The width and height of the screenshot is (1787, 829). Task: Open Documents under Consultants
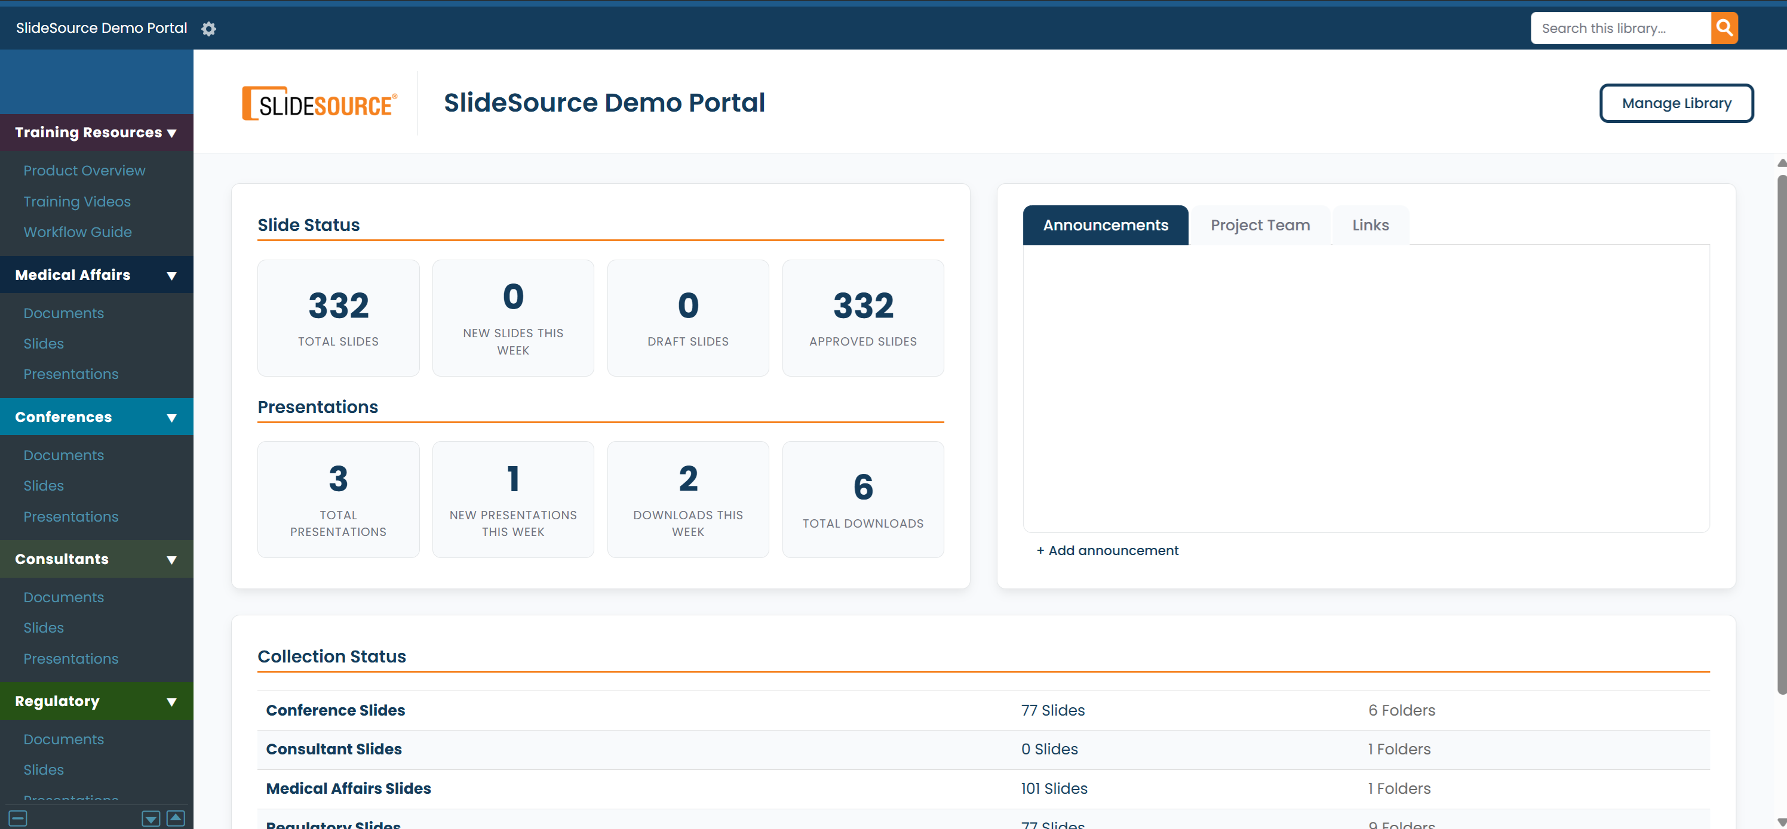click(x=64, y=597)
